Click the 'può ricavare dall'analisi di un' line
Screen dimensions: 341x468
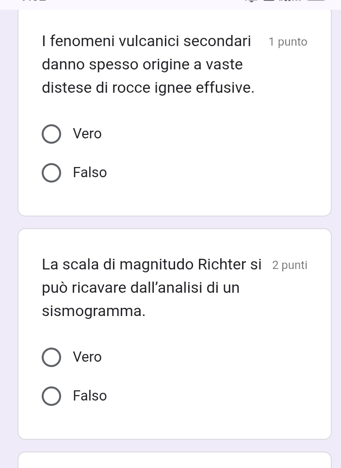(141, 288)
